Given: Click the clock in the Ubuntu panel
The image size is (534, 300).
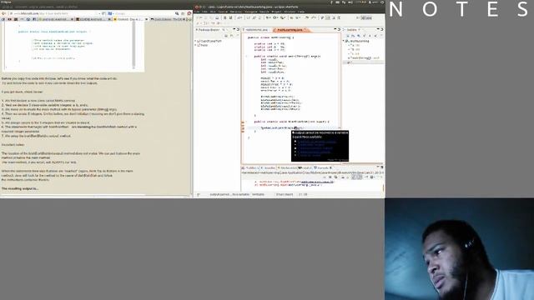Looking at the screenshot, I should pyautogui.click(x=361, y=2).
